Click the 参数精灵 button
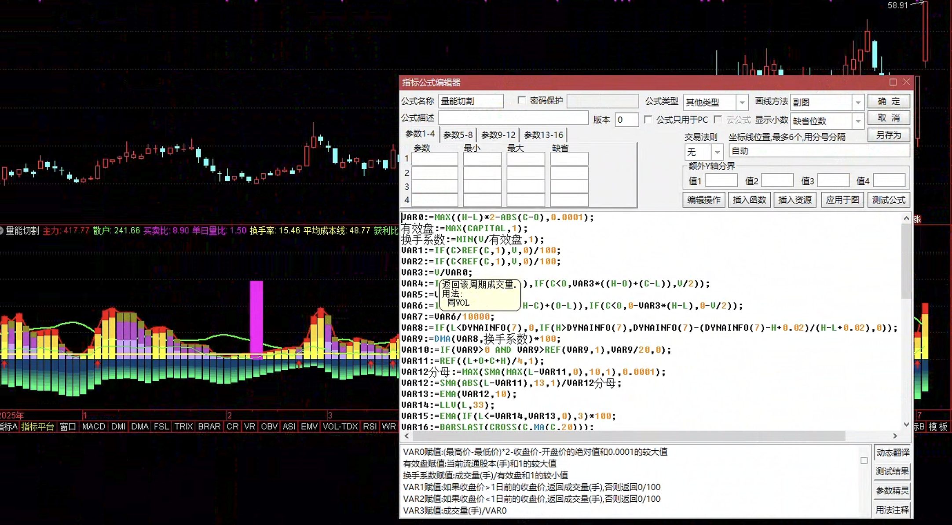This screenshot has width=952, height=525. click(892, 491)
